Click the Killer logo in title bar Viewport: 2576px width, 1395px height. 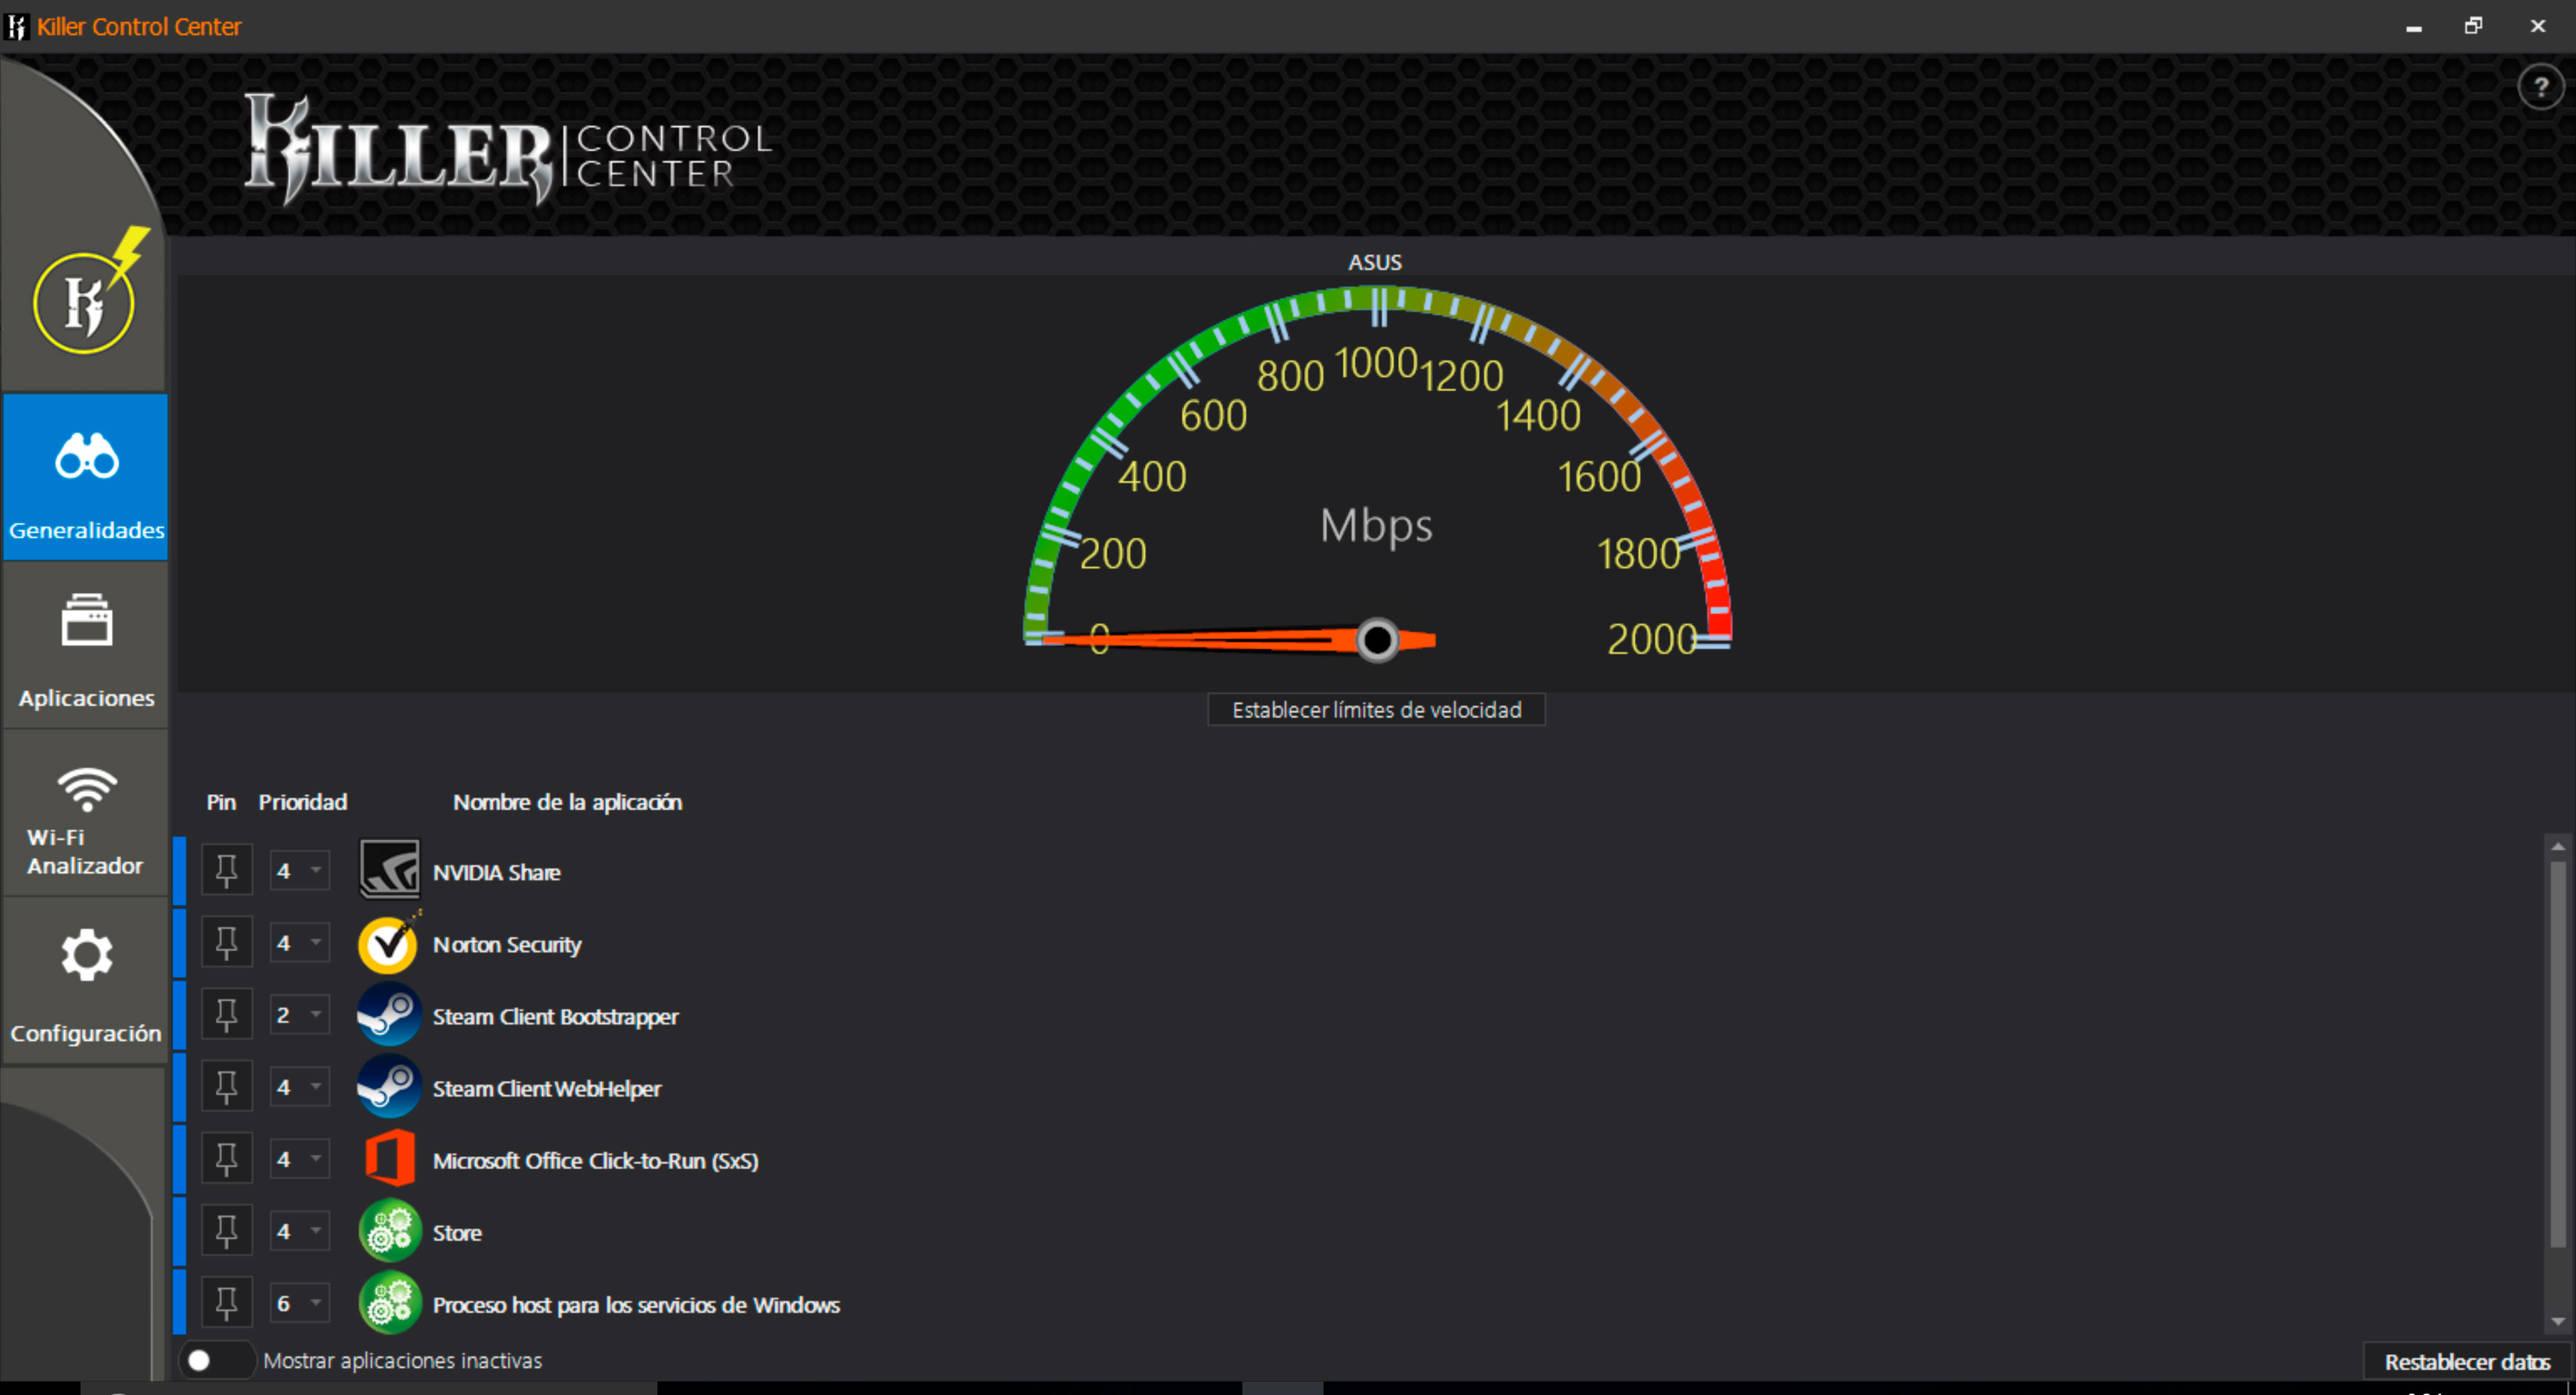pyautogui.click(x=16, y=27)
